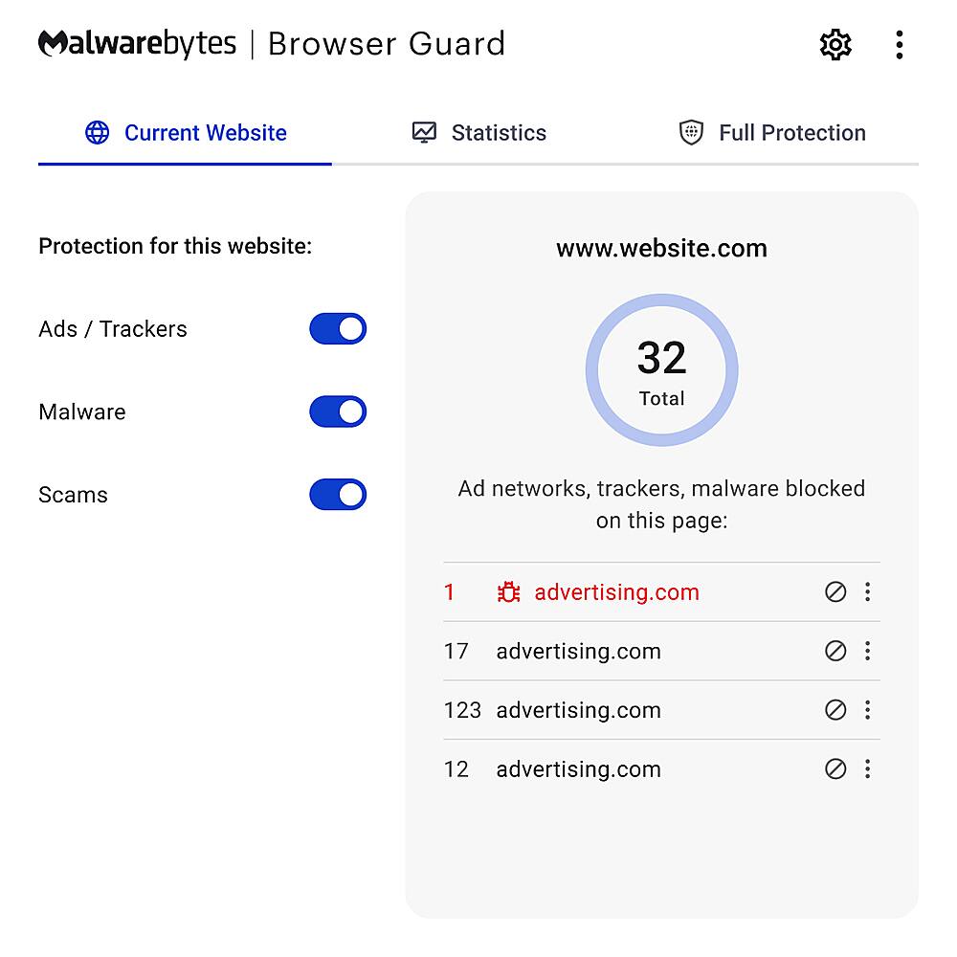Click the red malware bug icon
Image resolution: width=957 pixels, height=957 pixels.
point(509,592)
